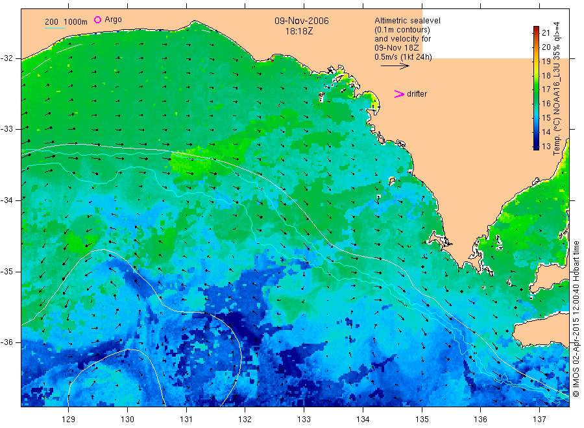584x428 pixels.
Task: Click the 0.5m/s (1kt 24h) scale label
Action: point(403,57)
